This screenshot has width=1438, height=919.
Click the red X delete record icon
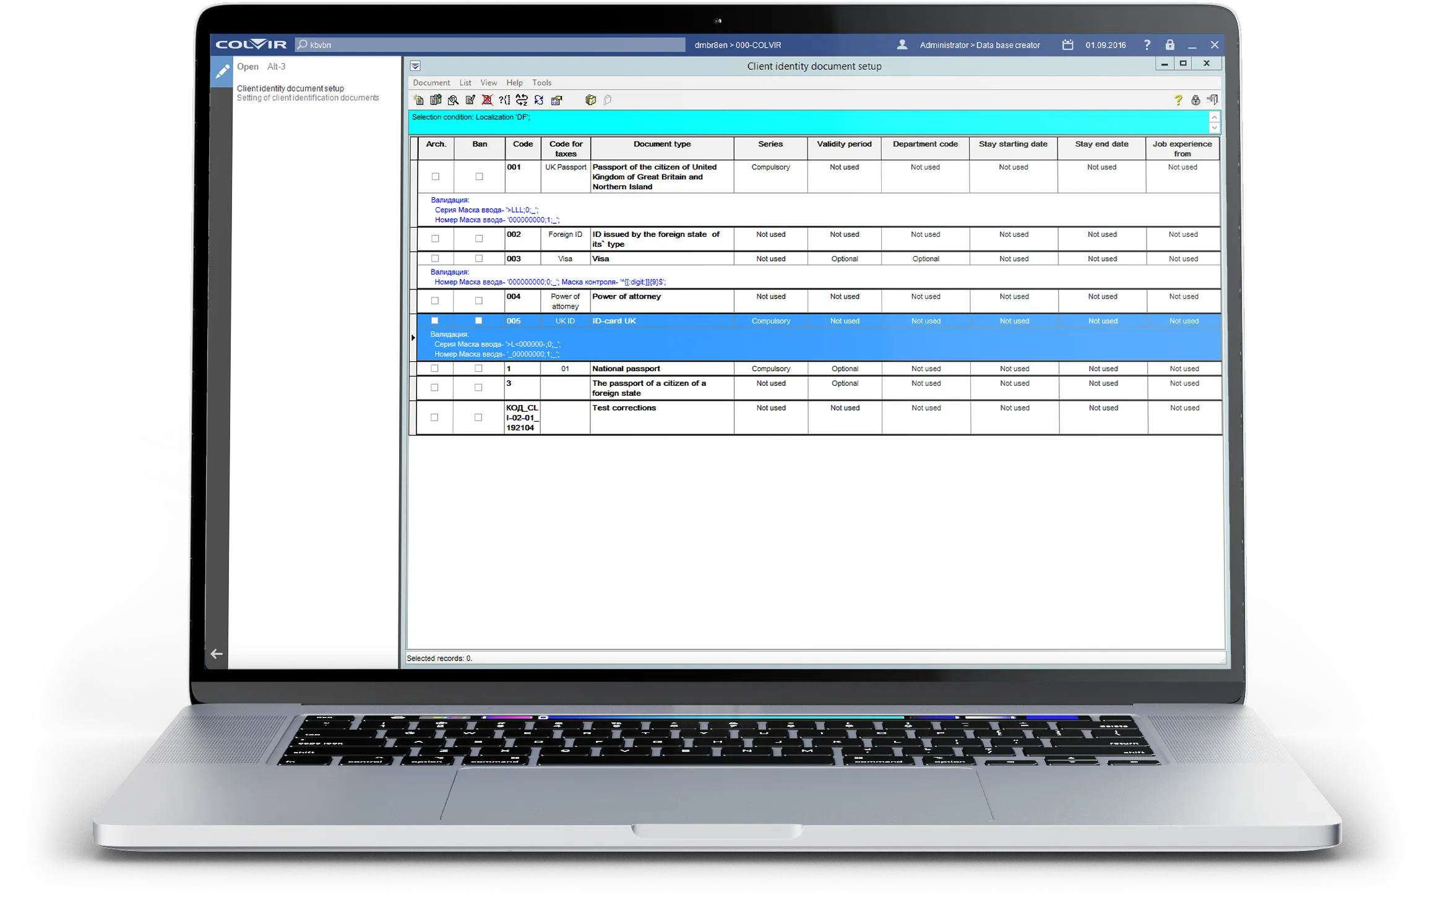tap(487, 100)
